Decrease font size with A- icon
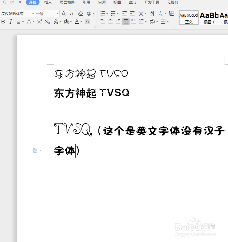228x242 pixels. tap(72, 14)
